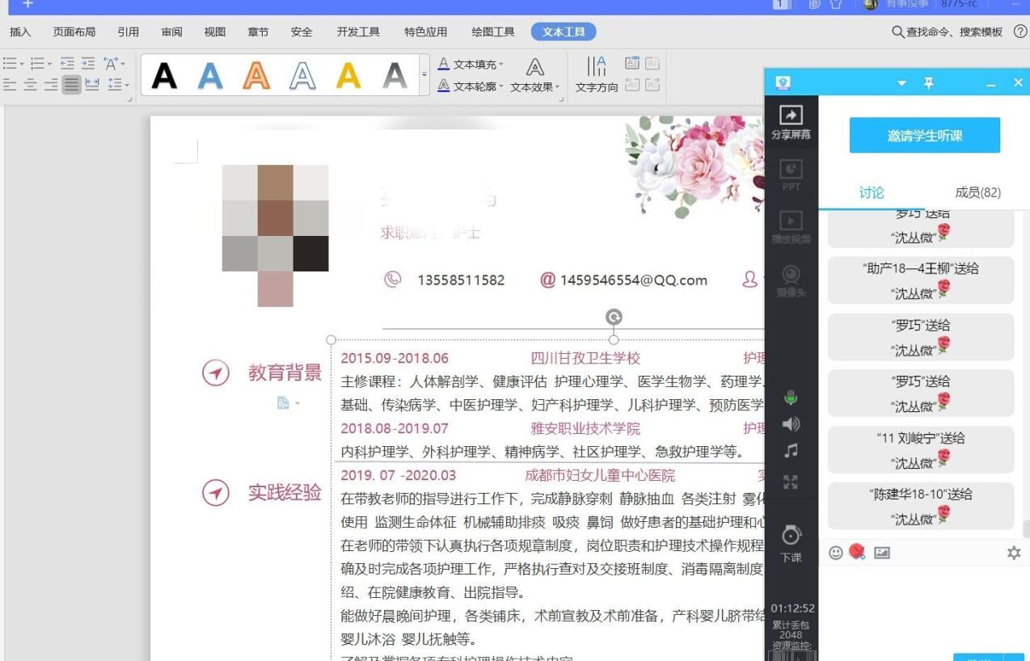Image resolution: width=1030 pixels, height=661 pixels.
Task: Mute the green microphone in classroom sidebar
Action: coord(791,398)
